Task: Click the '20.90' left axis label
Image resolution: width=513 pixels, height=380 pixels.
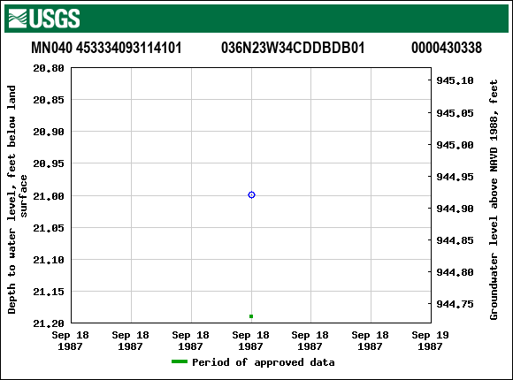Action: coord(49,132)
